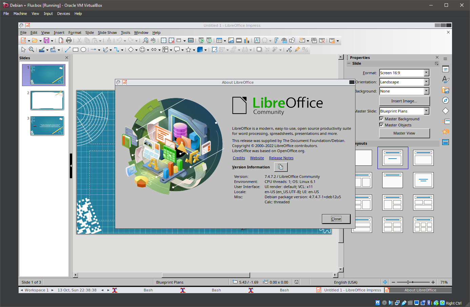
Task: Open the Animation deck star icon
Action: [x=446, y=131]
